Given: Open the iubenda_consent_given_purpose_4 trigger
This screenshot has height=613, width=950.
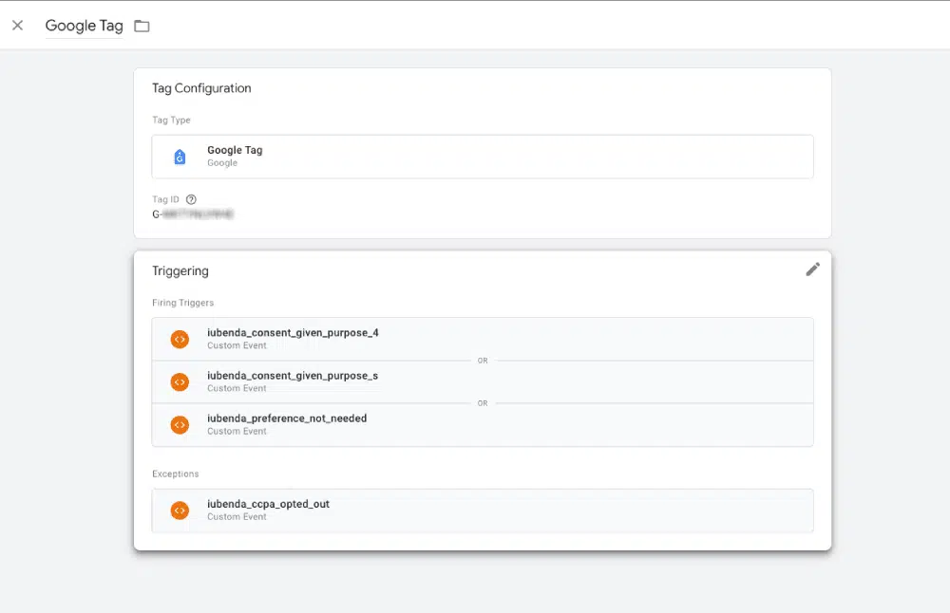Looking at the screenshot, I should [x=483, y=339].
